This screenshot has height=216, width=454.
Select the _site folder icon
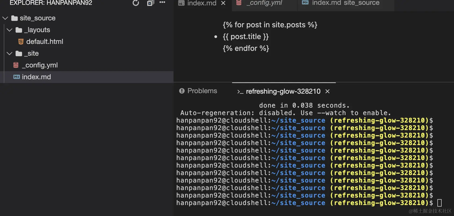(19, 54)
